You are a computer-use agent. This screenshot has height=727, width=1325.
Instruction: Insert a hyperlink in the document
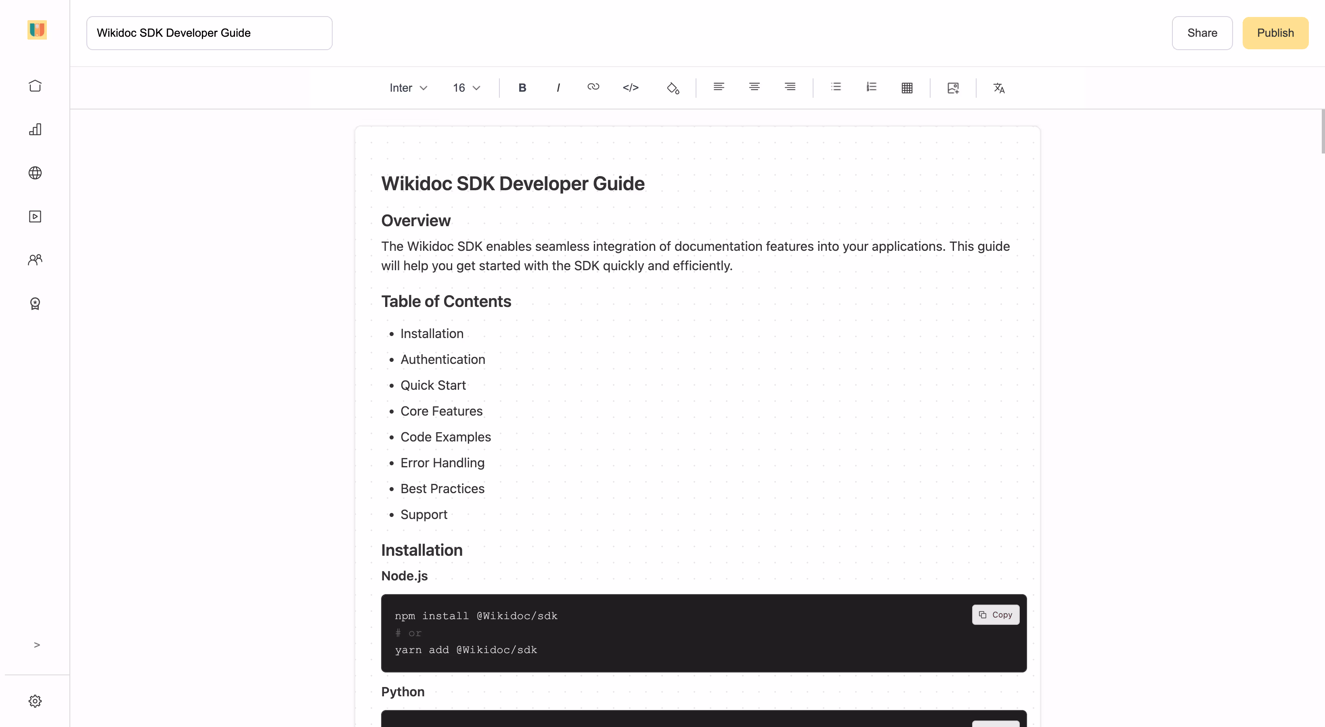coord(593,88)
